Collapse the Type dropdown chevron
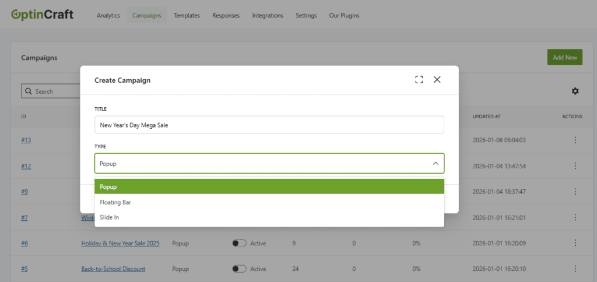 click(436, 163)
